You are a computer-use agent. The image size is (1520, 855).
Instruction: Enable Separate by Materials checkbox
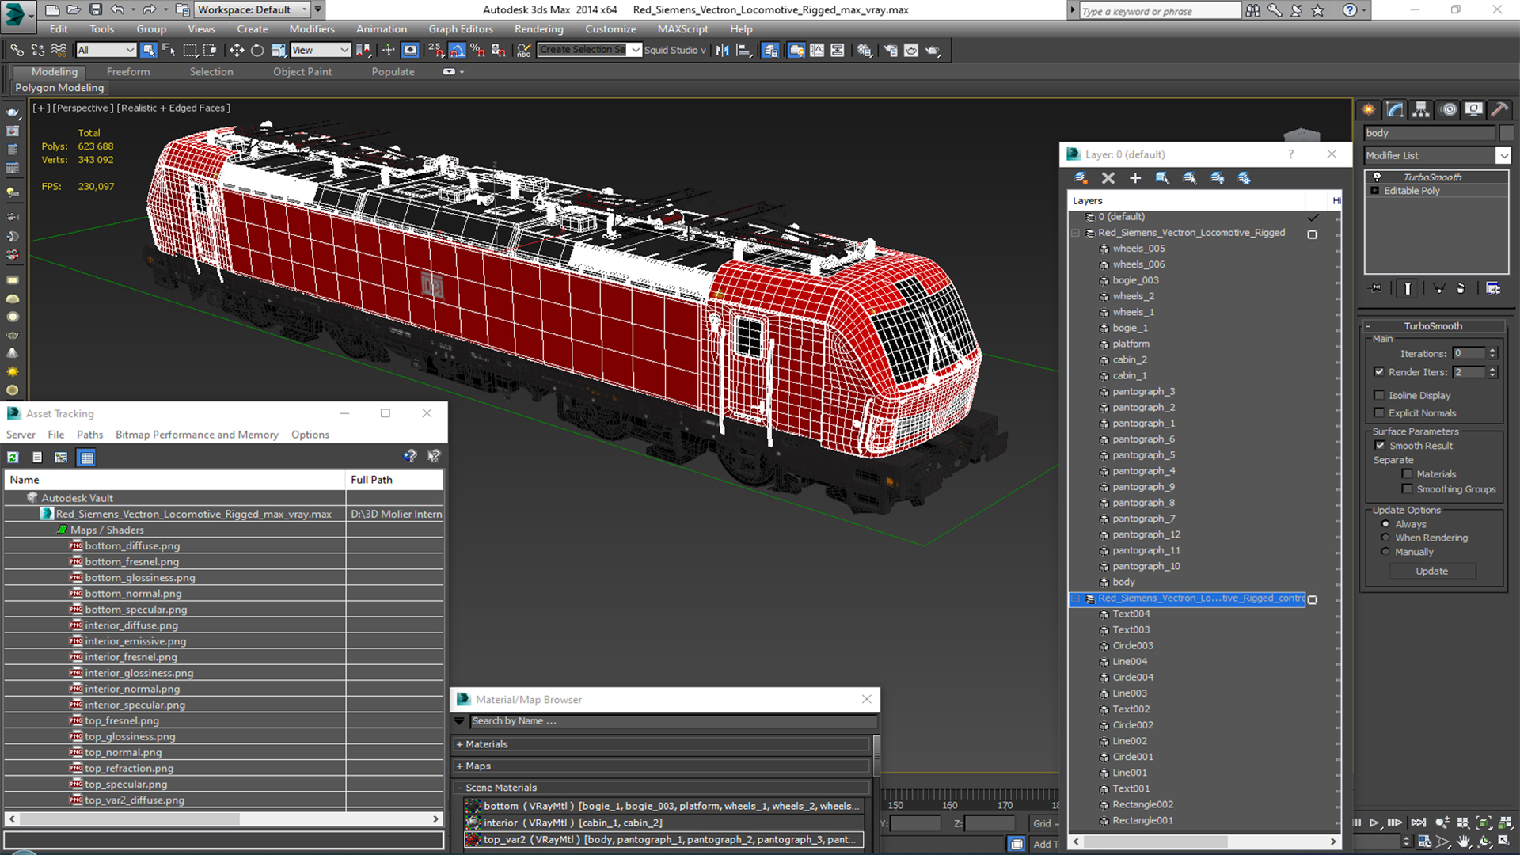click(1407, 474)
